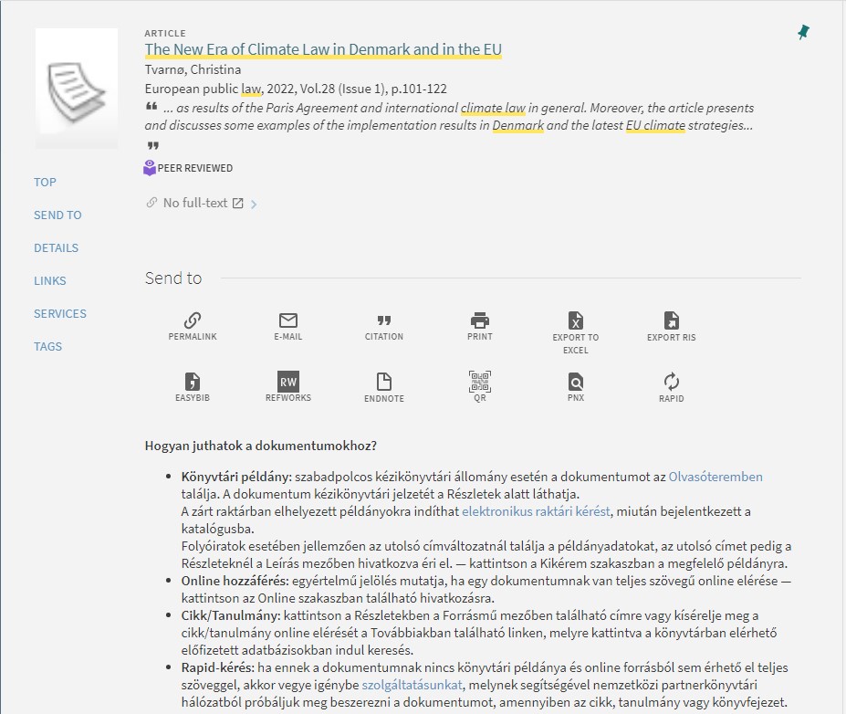Screen dimensions: 846x714
Task: Go to Tags section
Action: click(48, 346)
